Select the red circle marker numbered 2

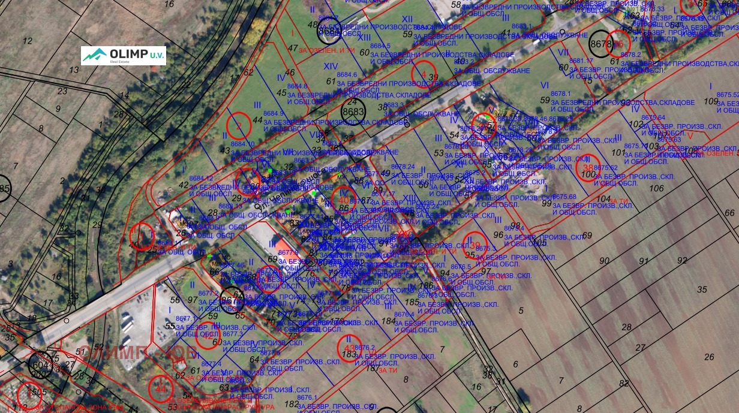(x=239, y=125)
